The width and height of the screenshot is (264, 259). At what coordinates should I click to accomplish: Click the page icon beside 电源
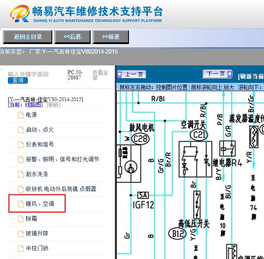(x=21, y=115)
